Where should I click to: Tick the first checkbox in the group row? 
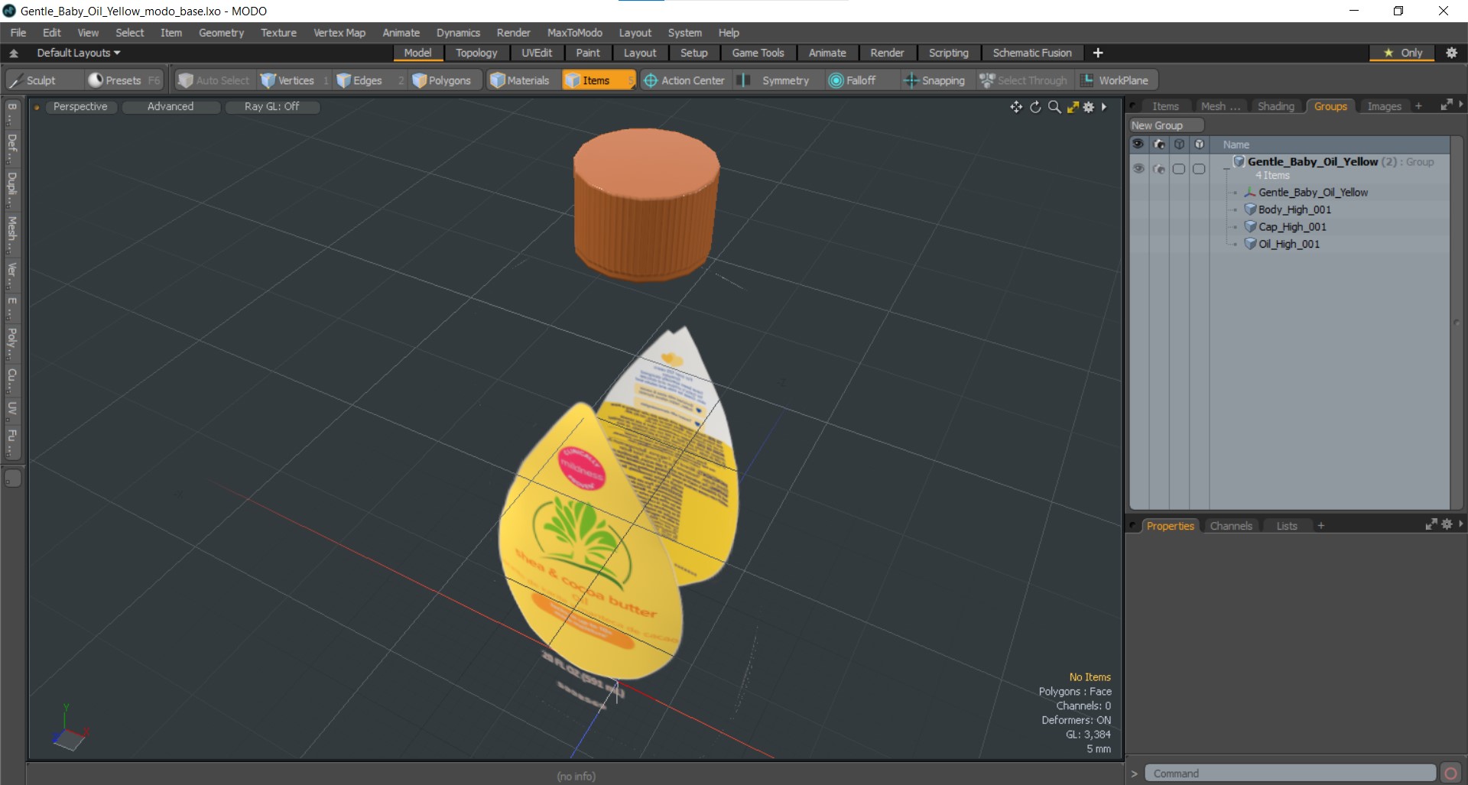tap(1179, 169)
